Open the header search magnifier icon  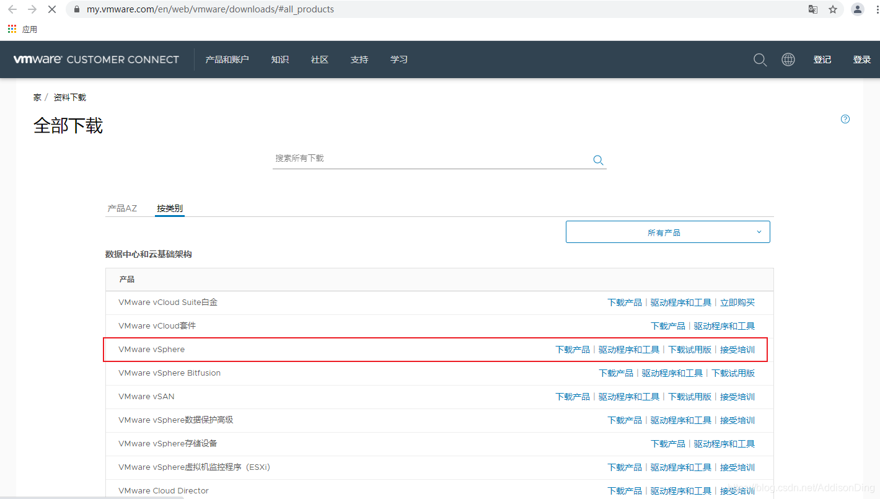(x=760, y=60)
